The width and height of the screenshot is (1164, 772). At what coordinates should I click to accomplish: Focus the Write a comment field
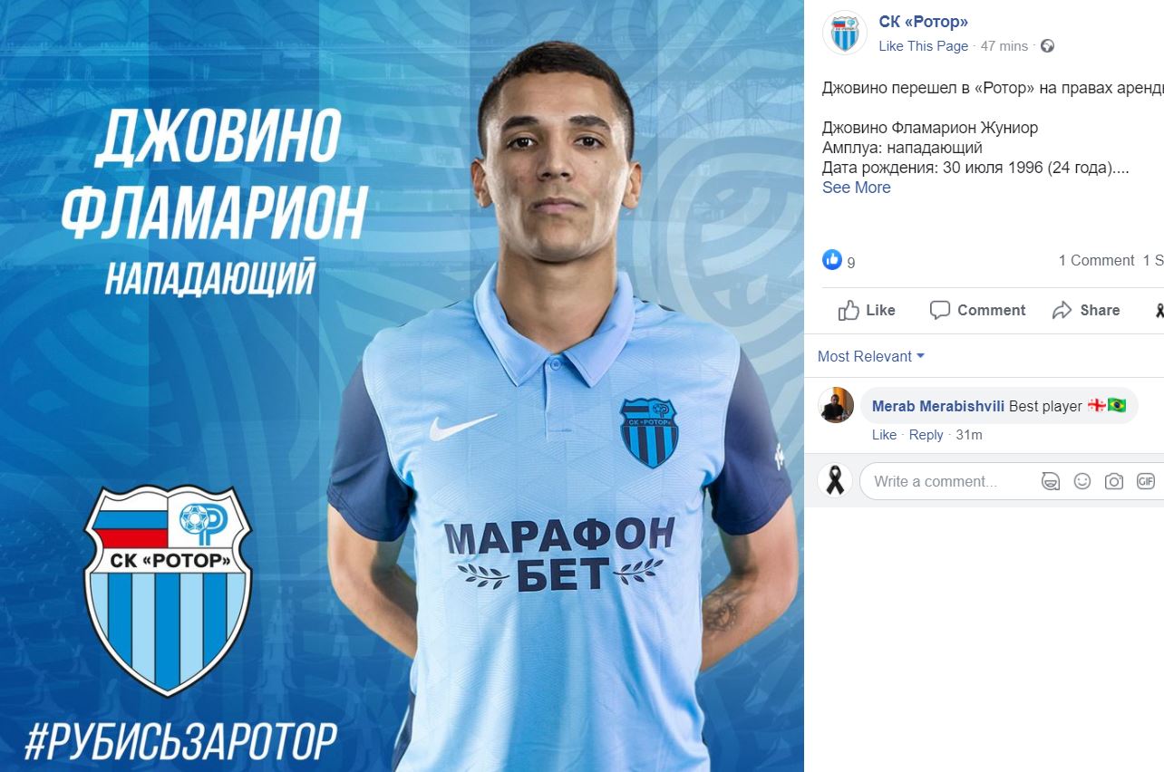click(x=943, y=481)
